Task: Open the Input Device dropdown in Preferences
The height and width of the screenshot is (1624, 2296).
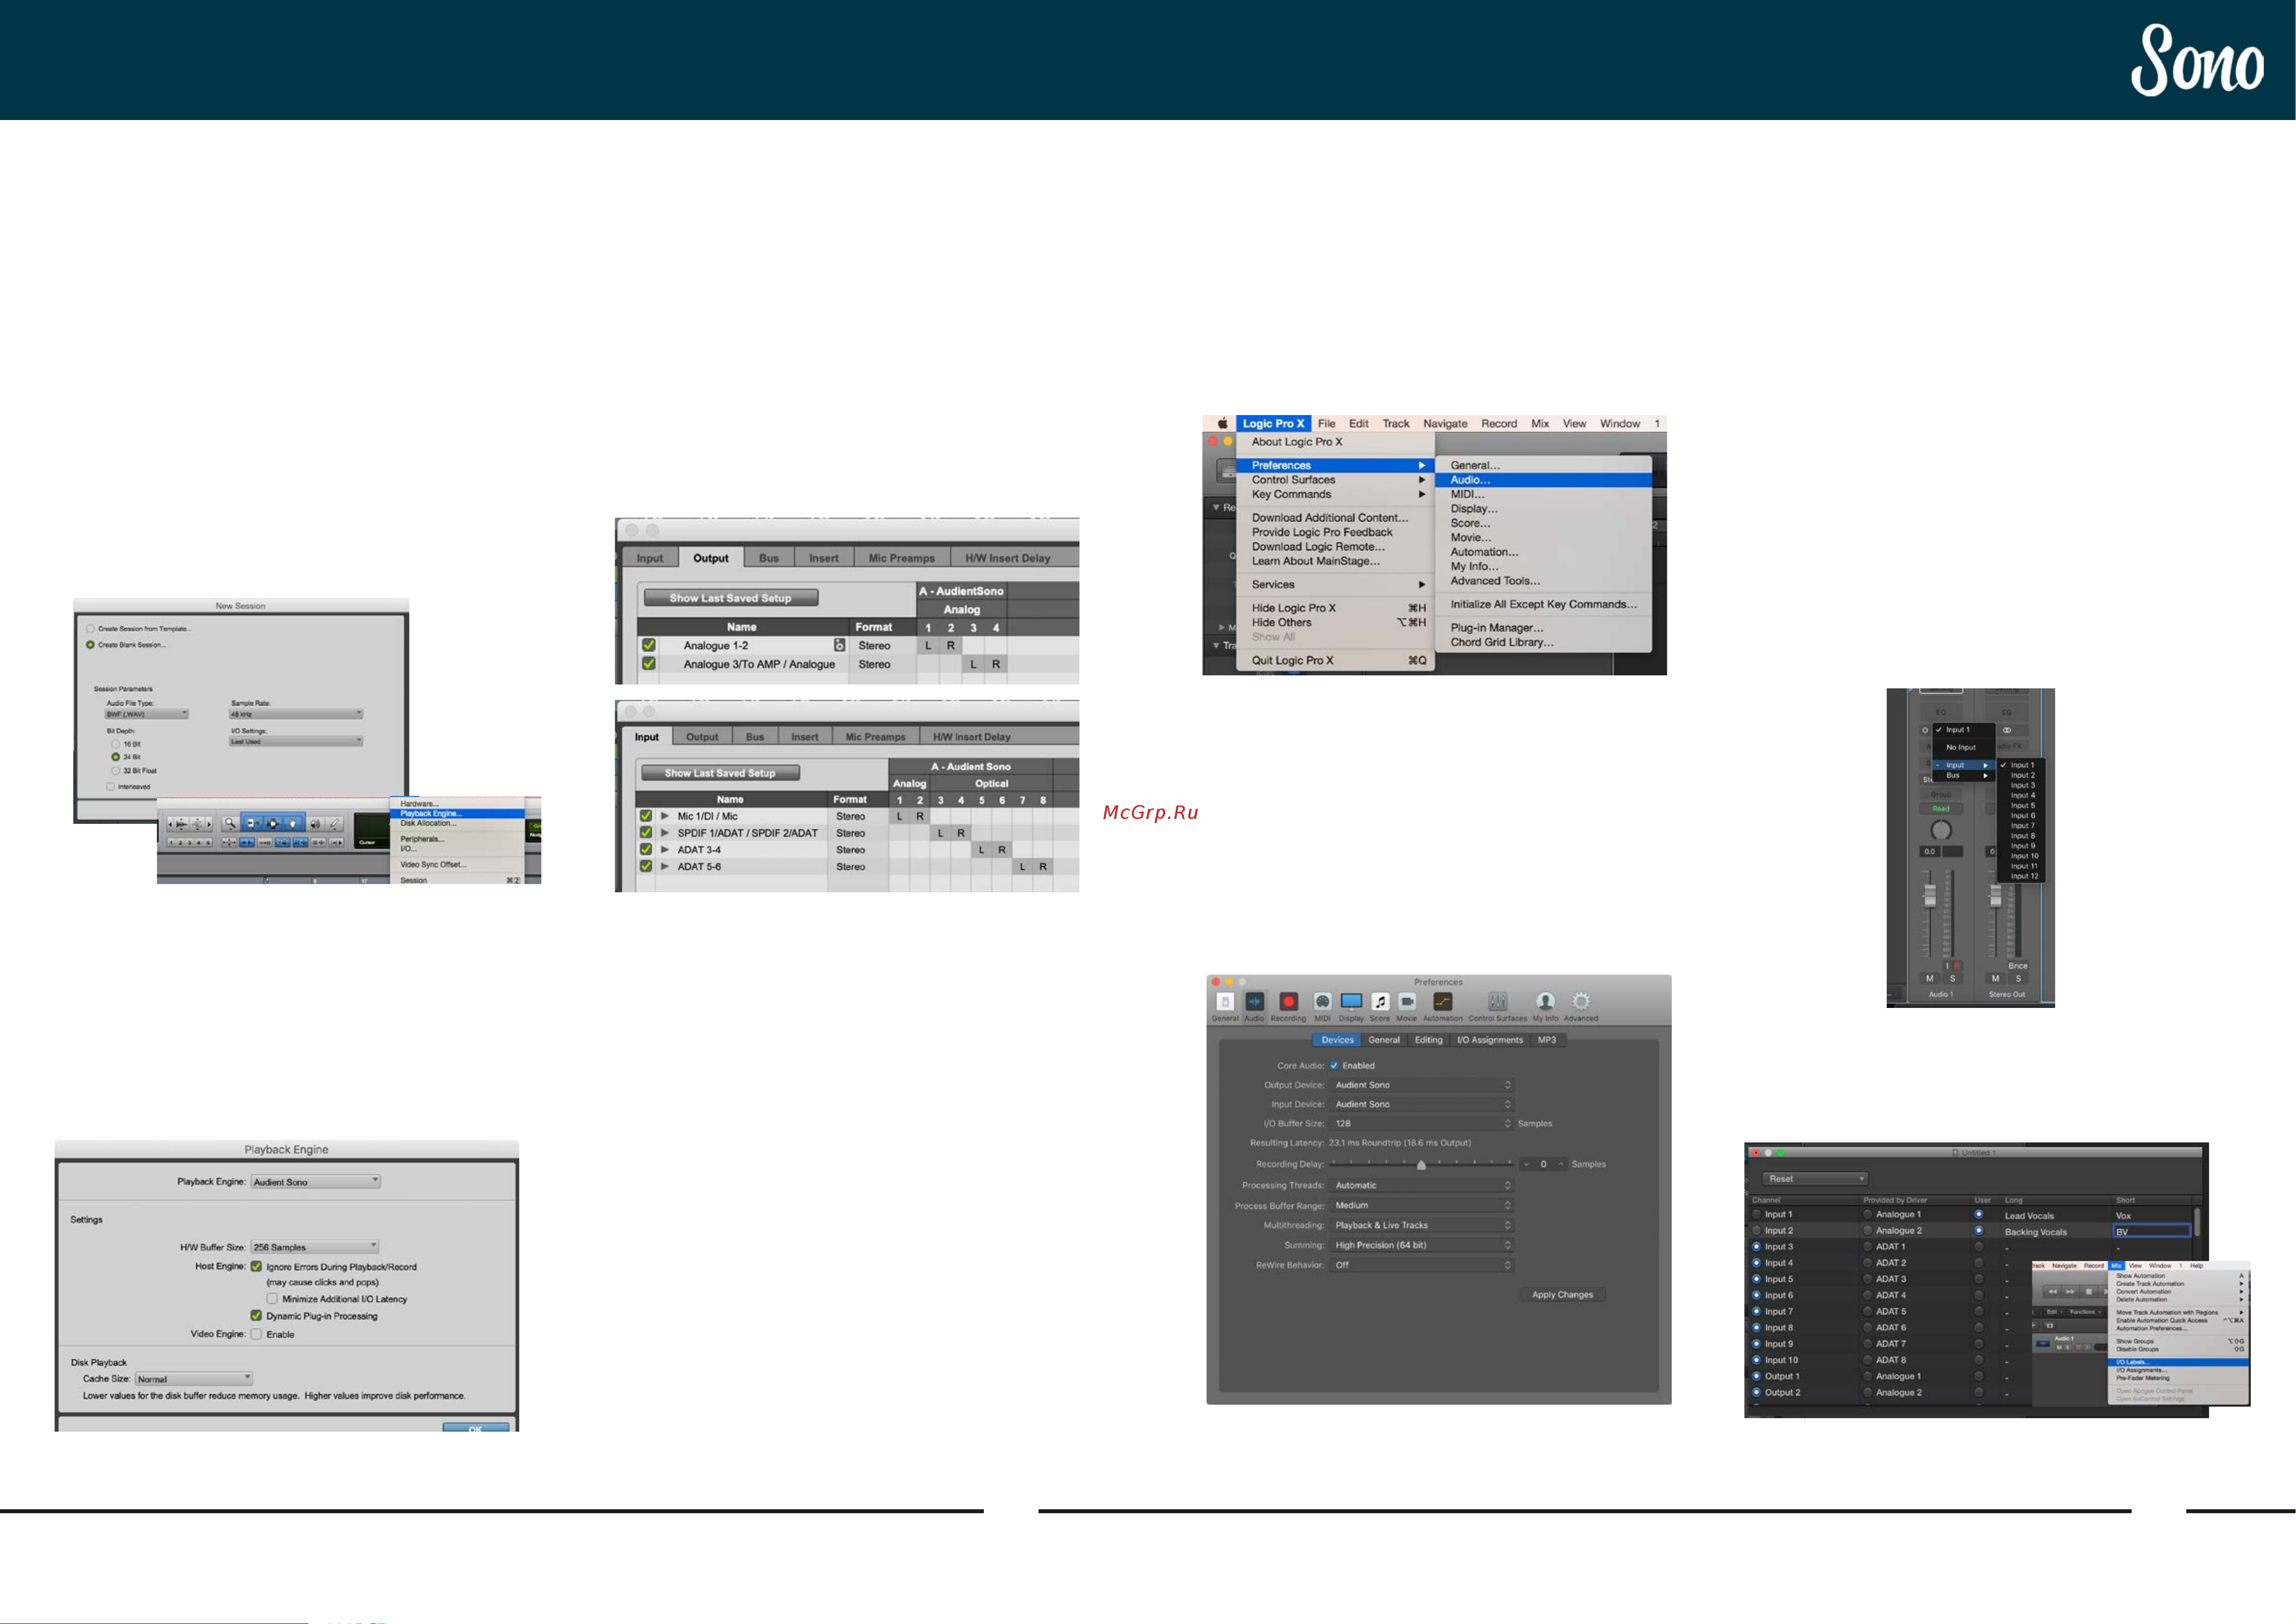Action: 1422,1104
